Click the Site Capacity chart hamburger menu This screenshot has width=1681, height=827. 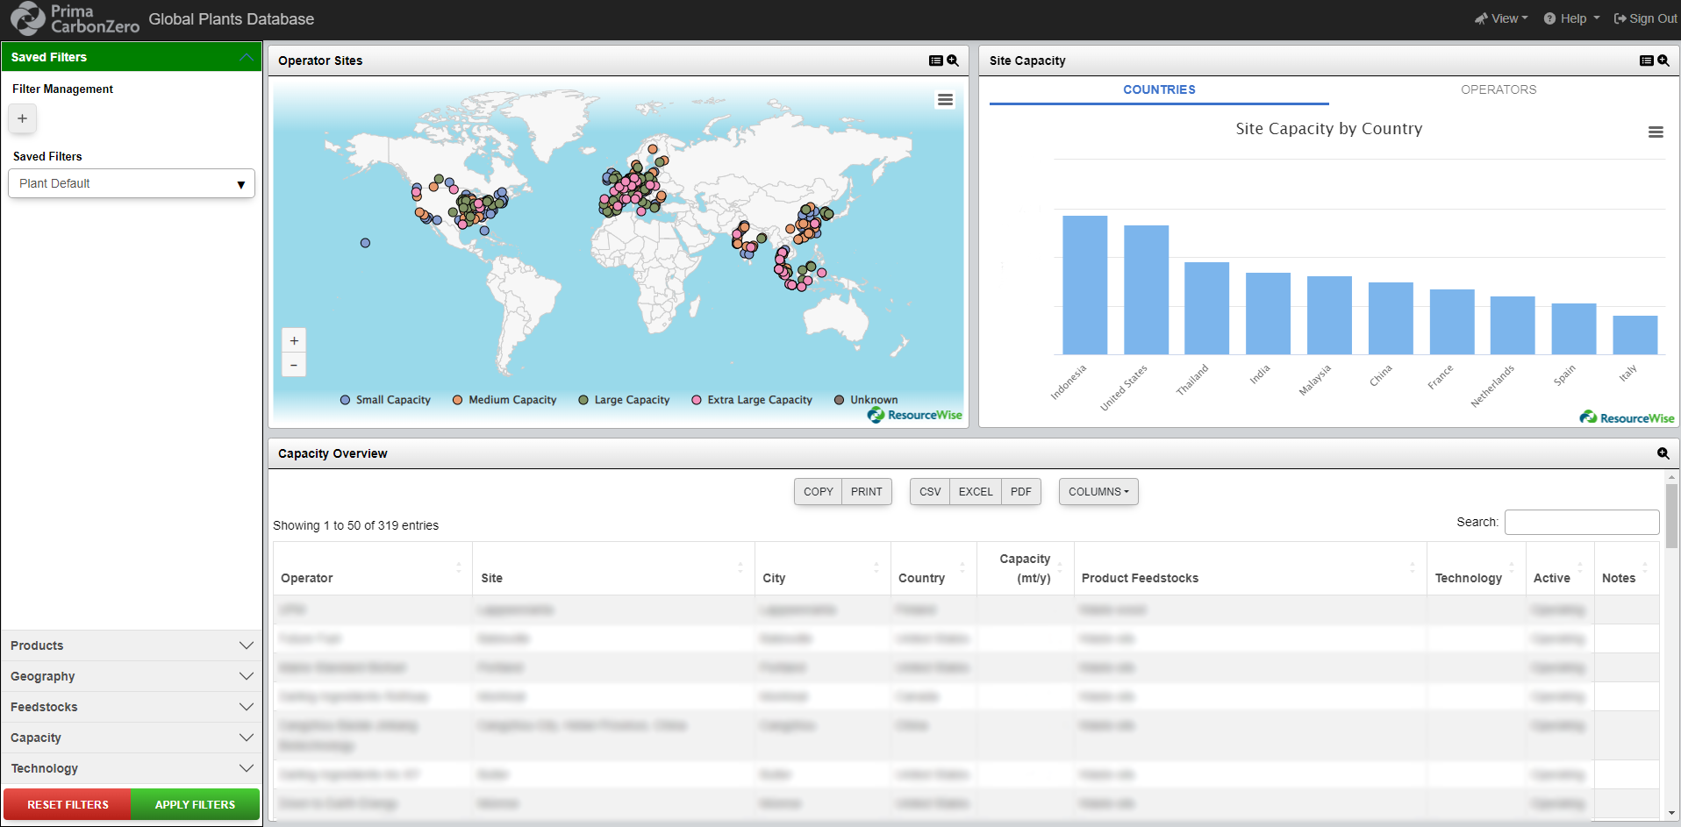pos(1655,132)
